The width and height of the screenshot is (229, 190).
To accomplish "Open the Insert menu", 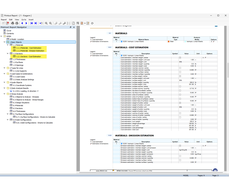I will 31,20.
